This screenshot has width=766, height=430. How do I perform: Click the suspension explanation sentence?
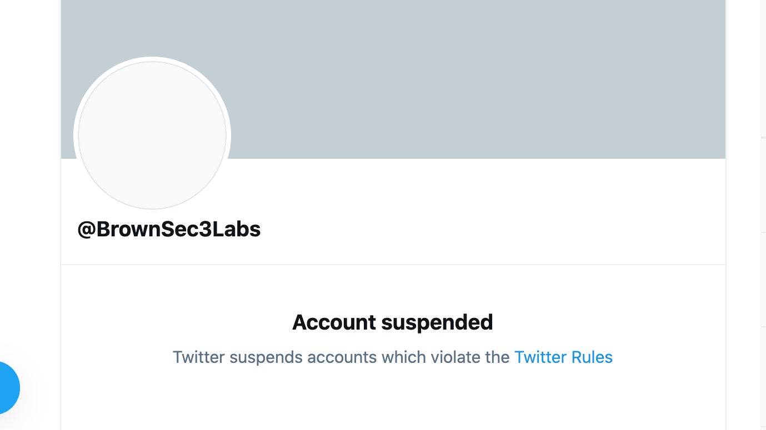pos(393,357)
